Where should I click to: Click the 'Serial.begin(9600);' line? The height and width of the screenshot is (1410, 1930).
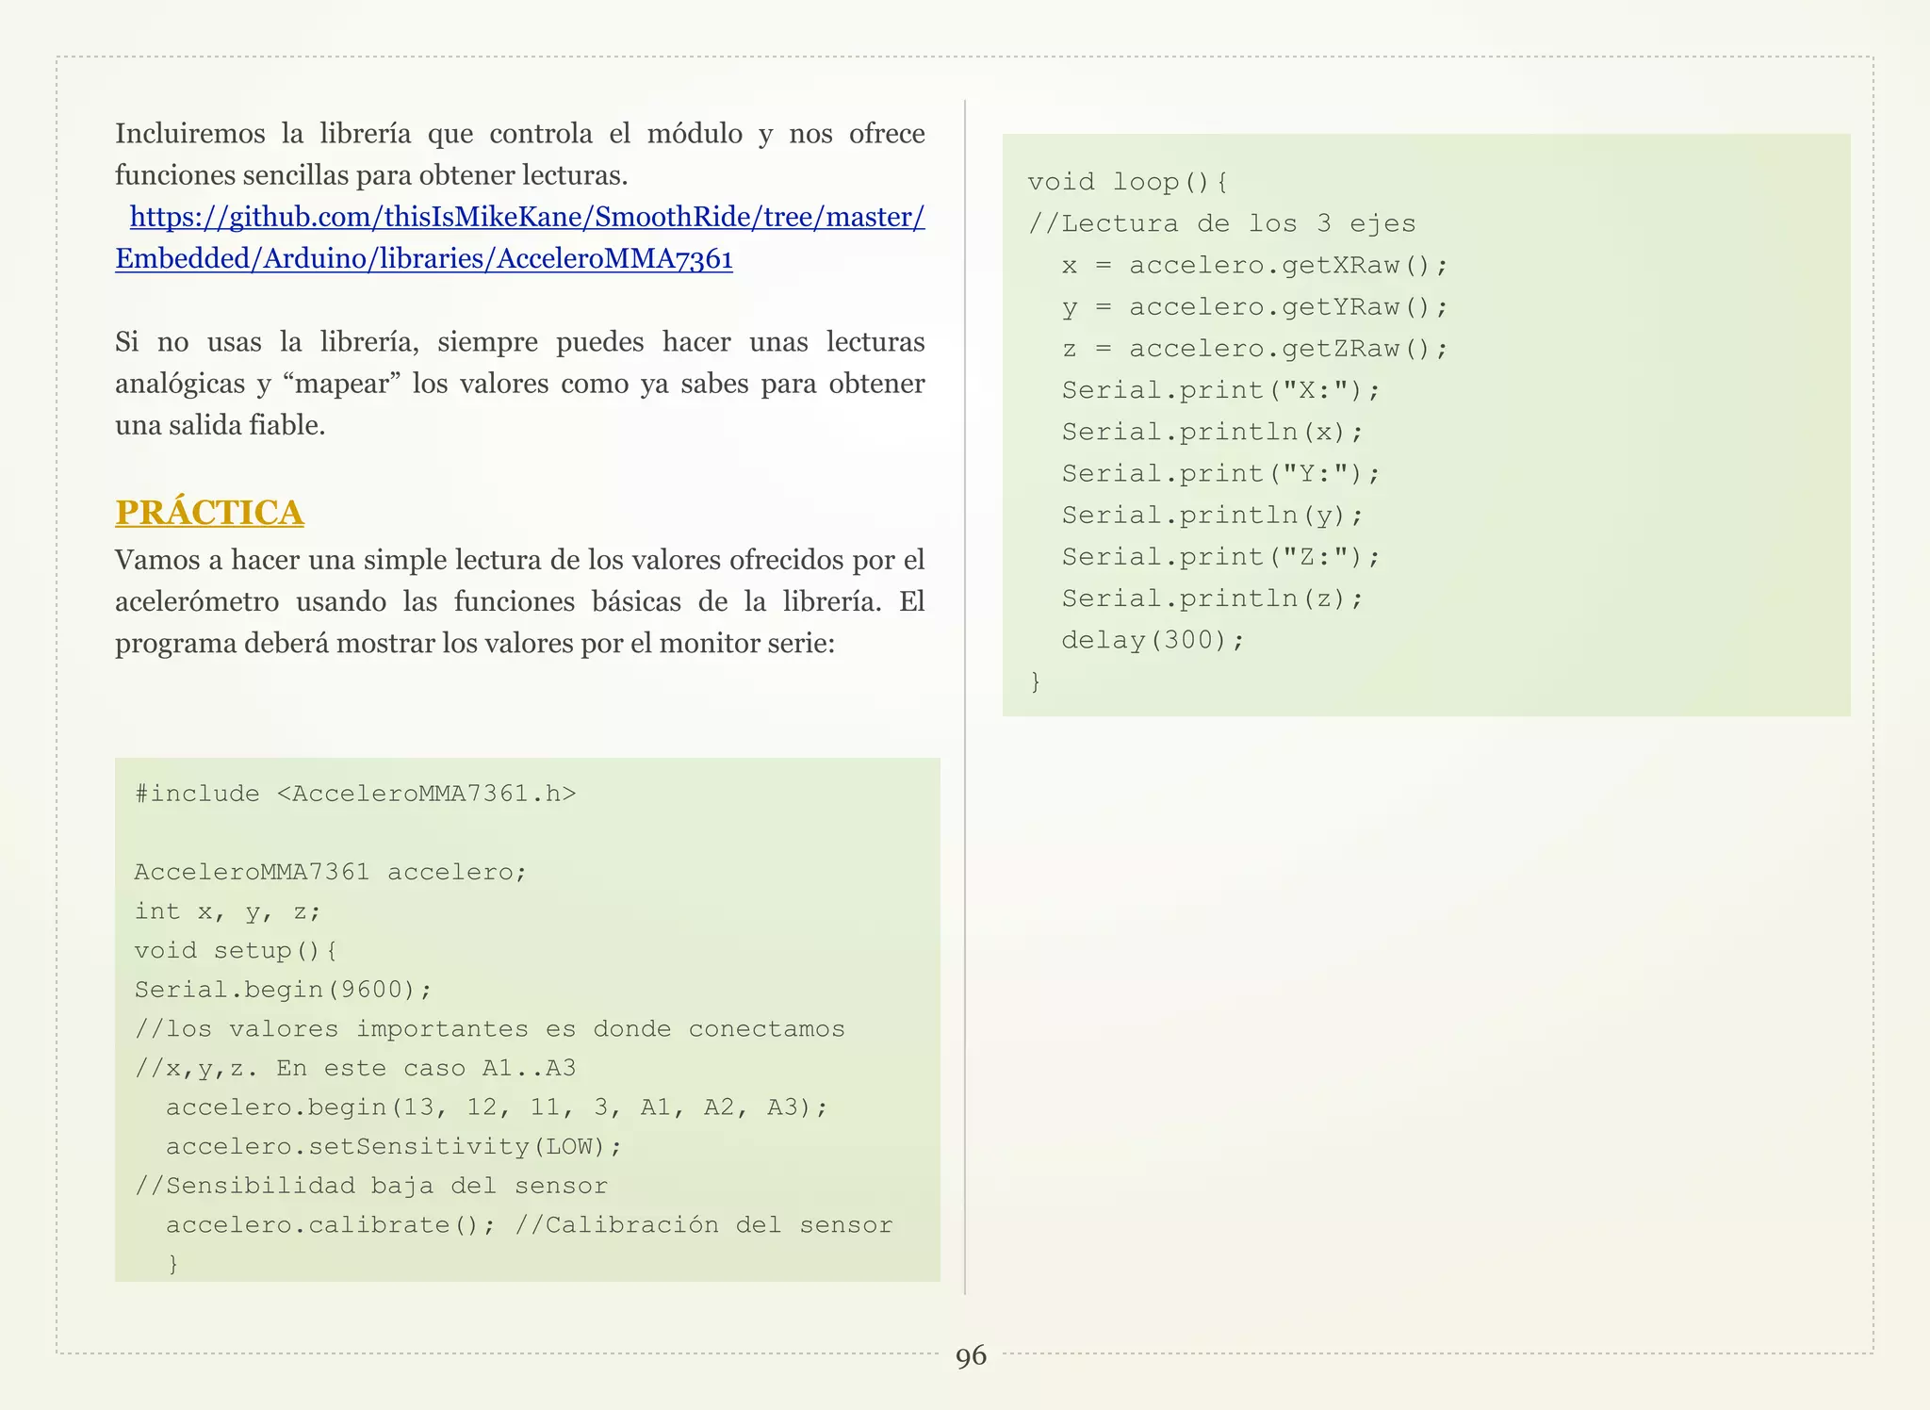[284, 990]
